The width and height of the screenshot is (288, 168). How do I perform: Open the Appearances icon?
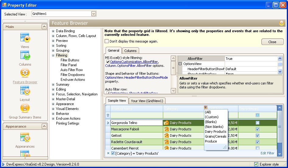pos(25,137)
